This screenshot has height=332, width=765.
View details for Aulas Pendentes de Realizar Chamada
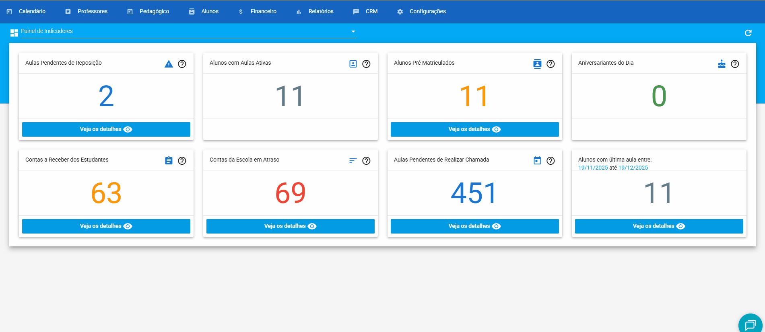(x=474, y=226)
